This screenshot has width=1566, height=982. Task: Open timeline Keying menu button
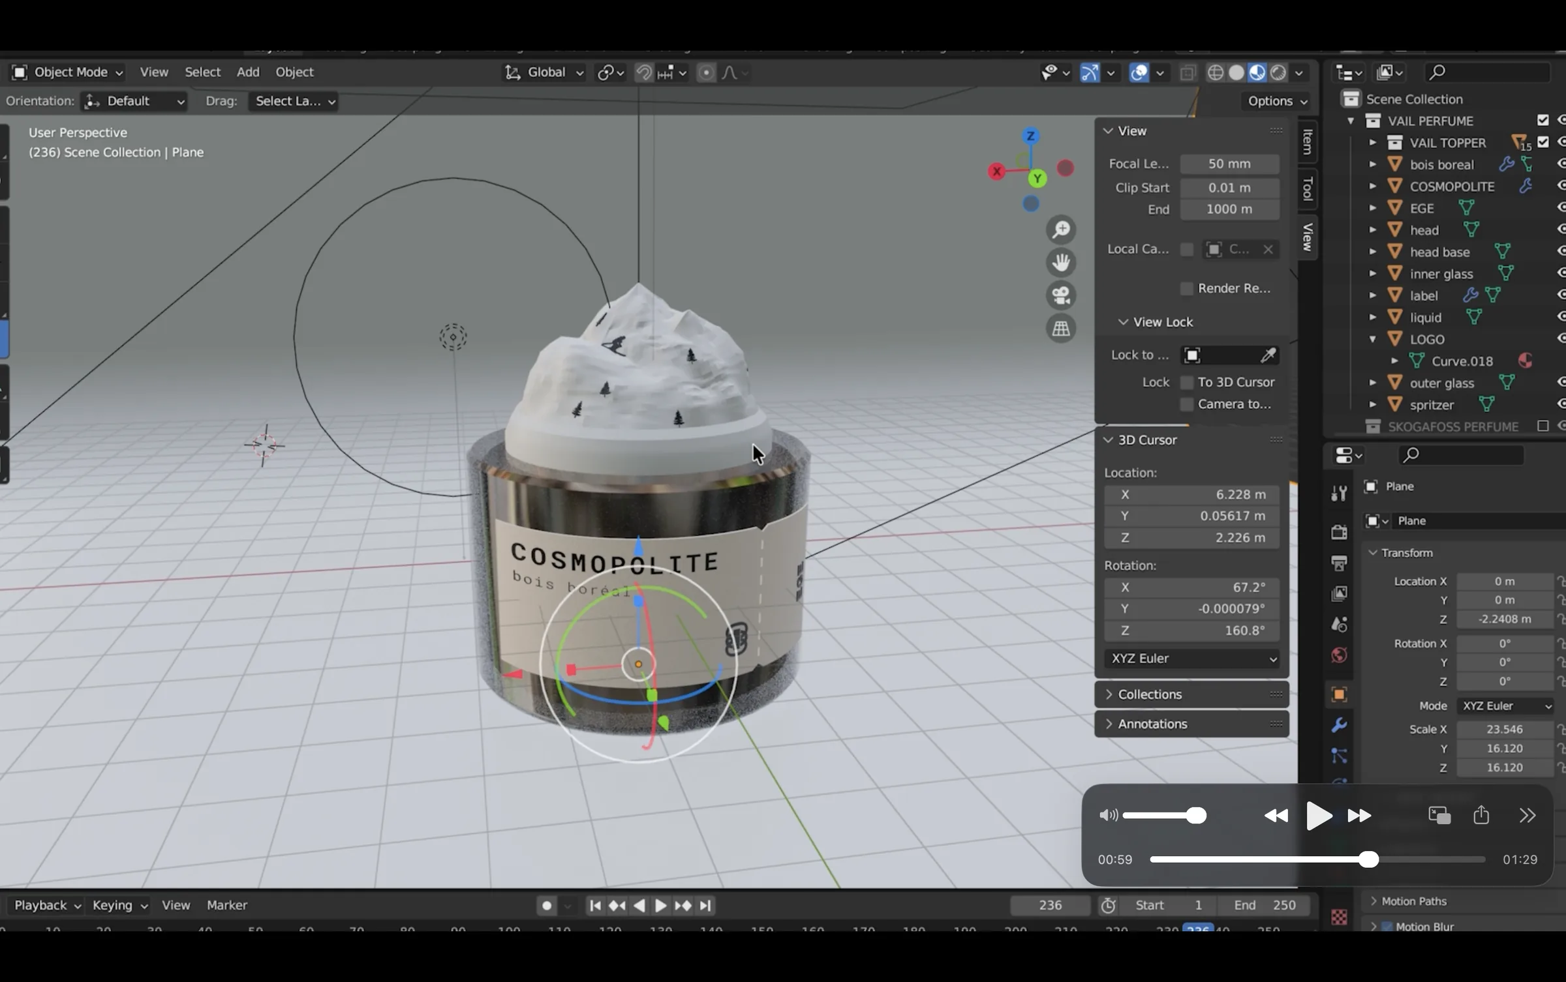click(119, 905)
